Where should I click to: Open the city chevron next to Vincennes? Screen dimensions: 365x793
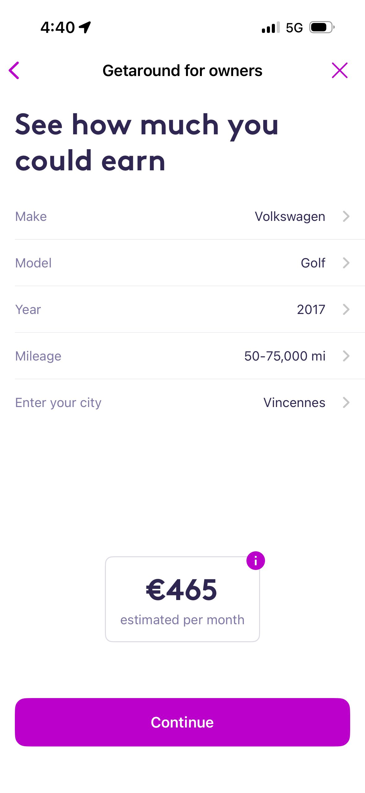(346, 402)
